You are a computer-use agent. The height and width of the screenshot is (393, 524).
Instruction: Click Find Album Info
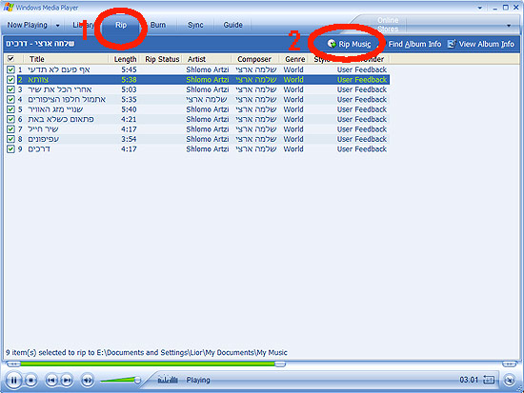(414, 44)
